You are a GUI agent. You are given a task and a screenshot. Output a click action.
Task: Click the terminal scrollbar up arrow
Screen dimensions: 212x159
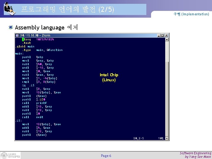(167, 39)
